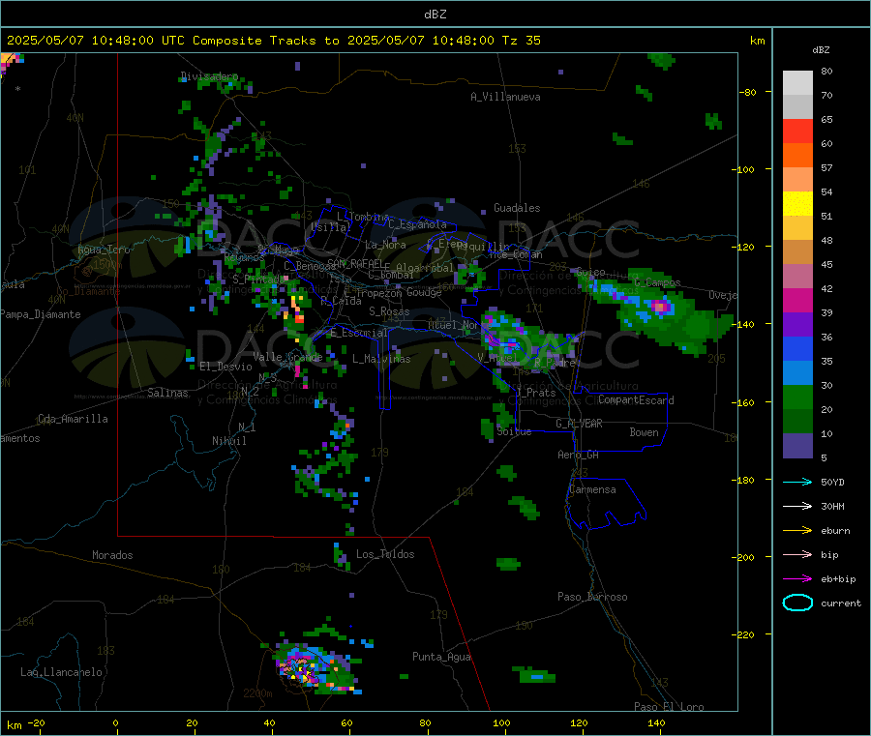
Task: Click the 'Nihuil' map label
Action: coord(228,441)
